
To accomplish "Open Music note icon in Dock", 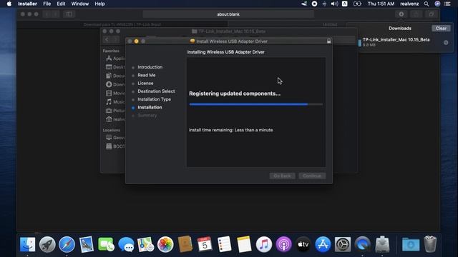I will point(264,244).
